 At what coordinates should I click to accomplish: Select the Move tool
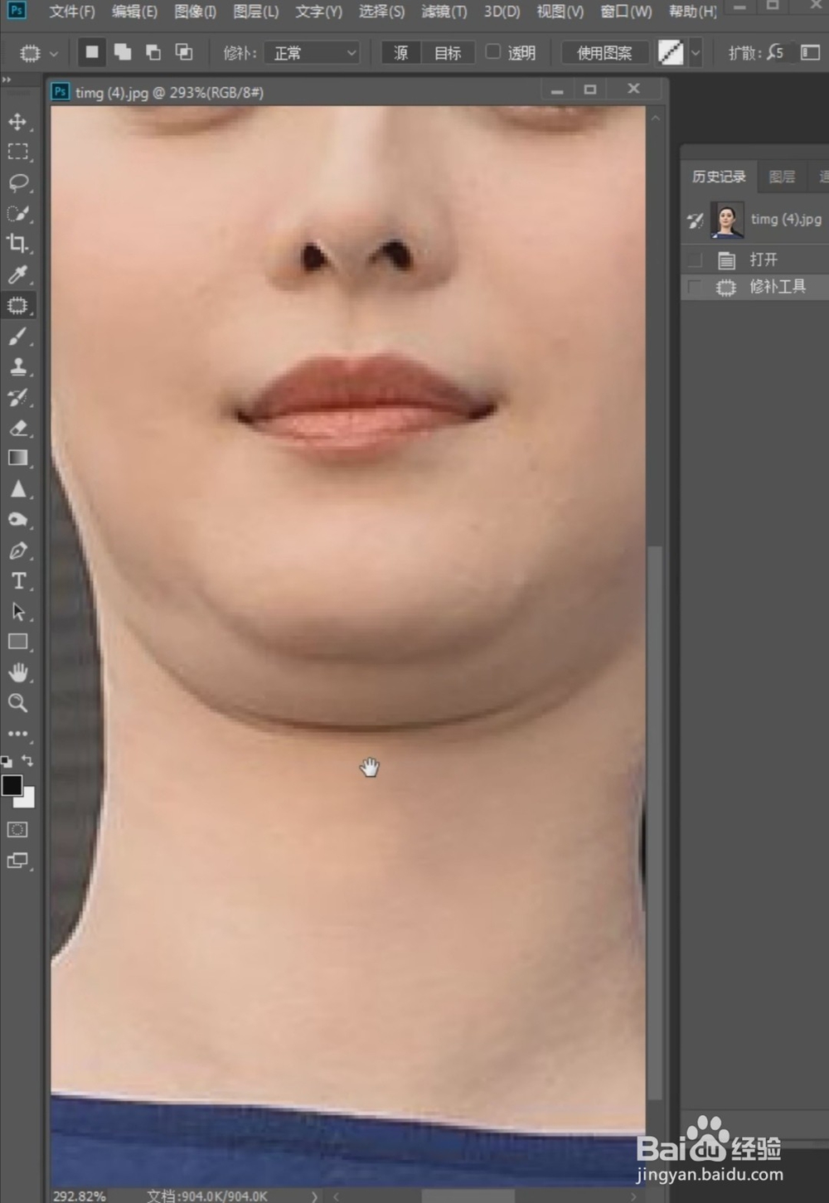coord(17,122)
